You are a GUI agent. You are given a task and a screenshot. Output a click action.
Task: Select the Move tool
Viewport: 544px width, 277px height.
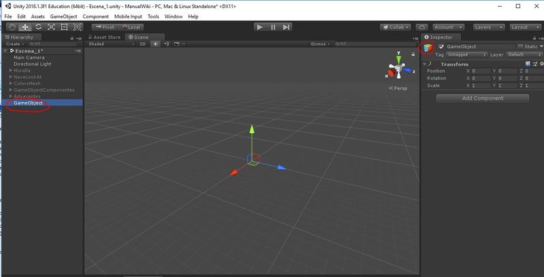coord(25,27)
